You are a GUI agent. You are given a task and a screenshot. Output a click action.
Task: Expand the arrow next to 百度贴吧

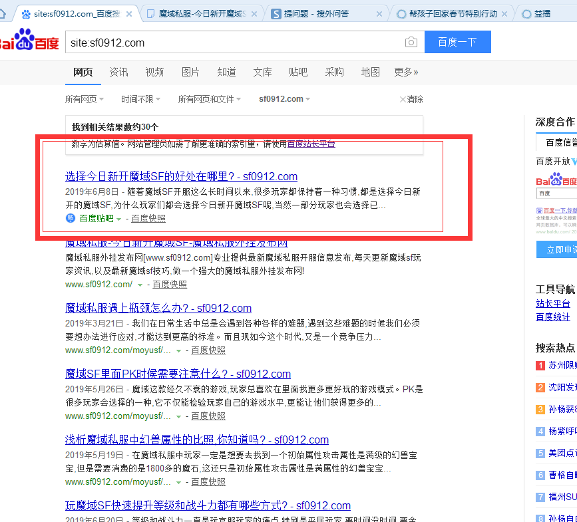click(x=118, y=219)
